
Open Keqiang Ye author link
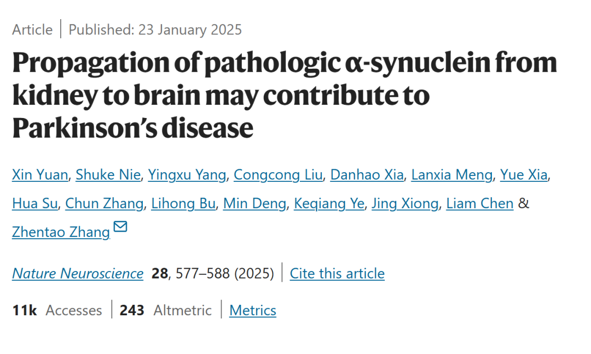coord(329,204)
